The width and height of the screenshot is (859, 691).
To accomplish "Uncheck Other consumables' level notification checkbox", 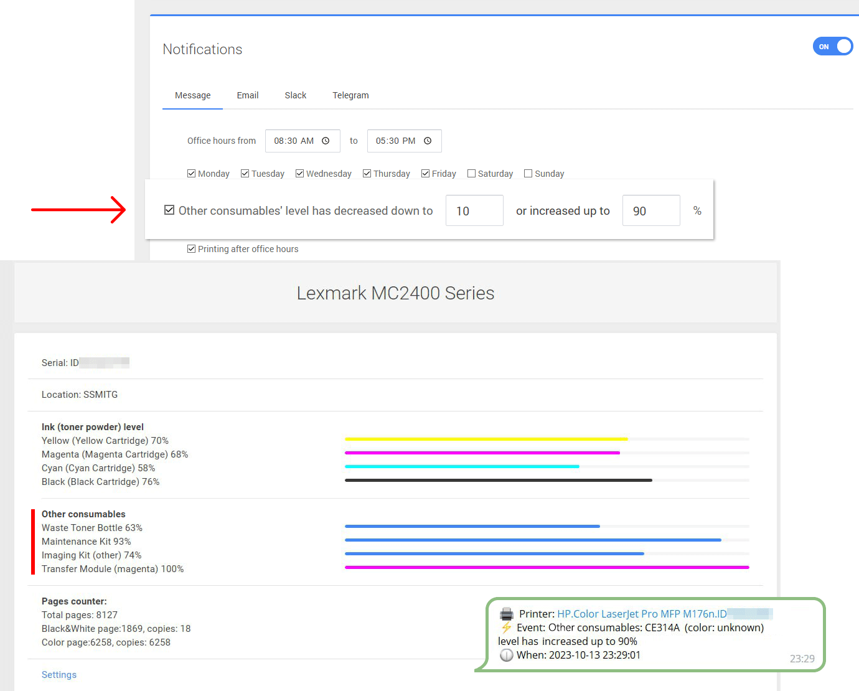I will pyautogui.click(x=169, y=210).
